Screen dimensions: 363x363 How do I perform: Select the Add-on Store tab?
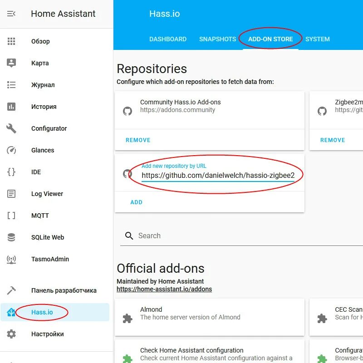(x=270, y=39)
